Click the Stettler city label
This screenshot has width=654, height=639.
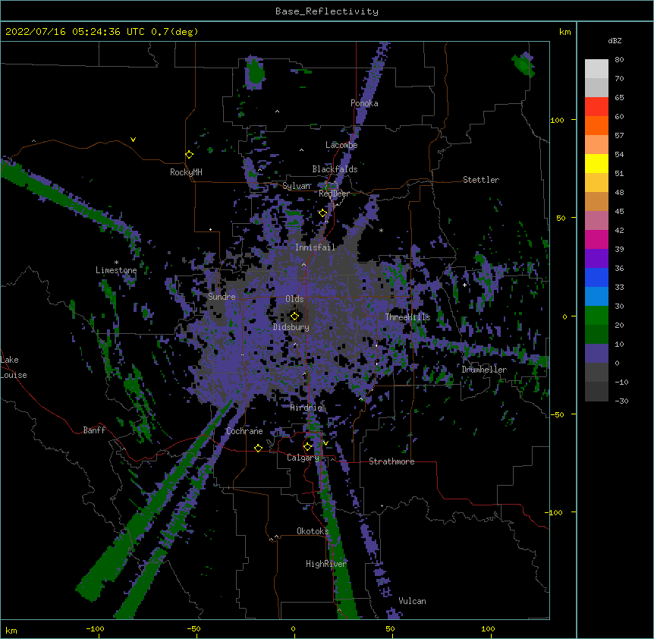pos(481,180)
